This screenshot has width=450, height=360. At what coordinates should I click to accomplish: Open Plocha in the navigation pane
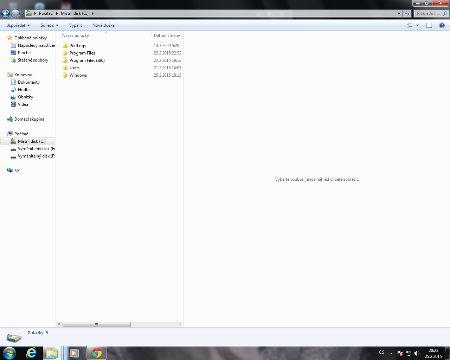(24, 53)
